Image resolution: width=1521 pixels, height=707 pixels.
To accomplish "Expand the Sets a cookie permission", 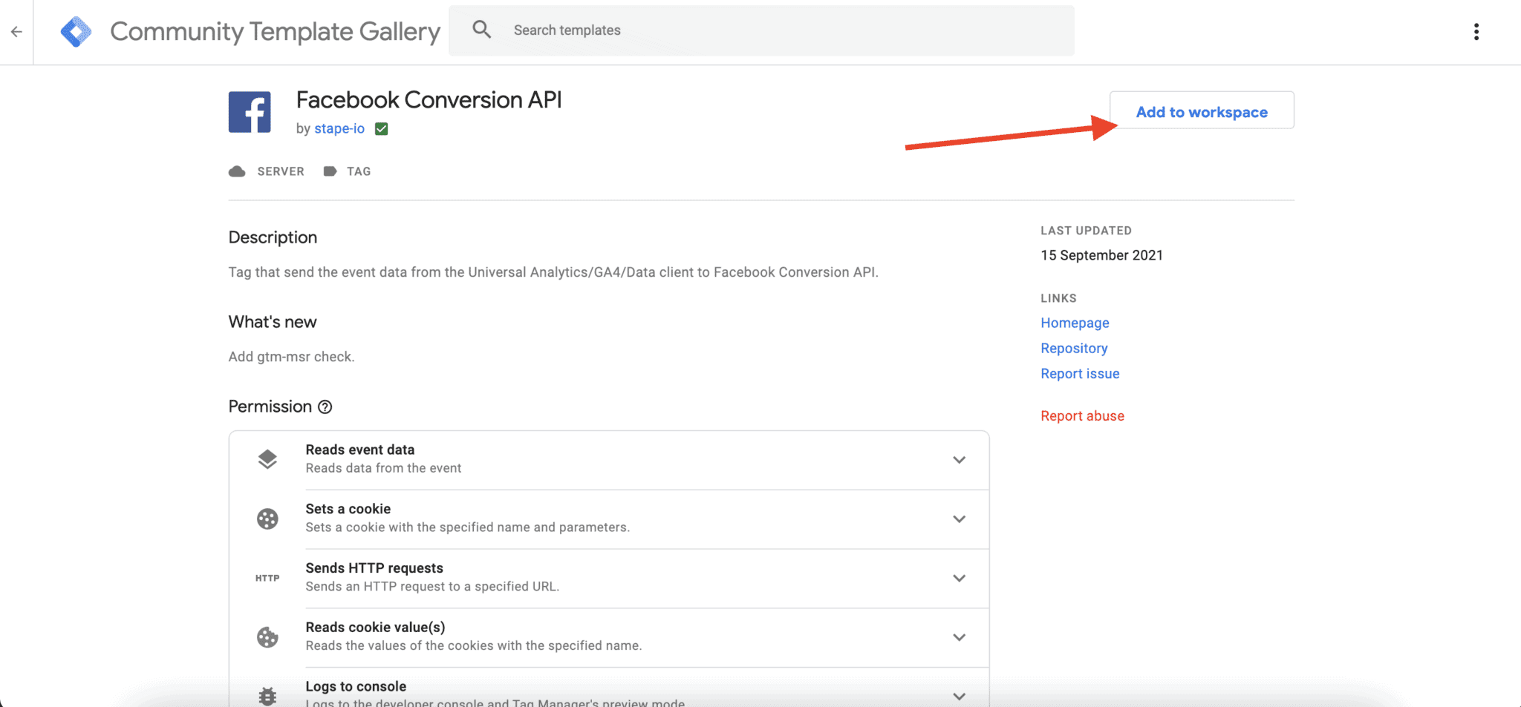I will pyautogui.click(x=959, y=519).
